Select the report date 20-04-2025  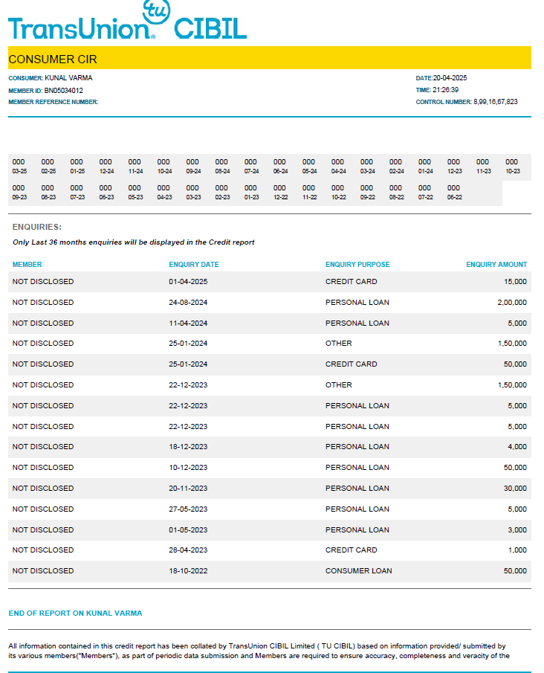pyautogui.click(x=450, y=78)
